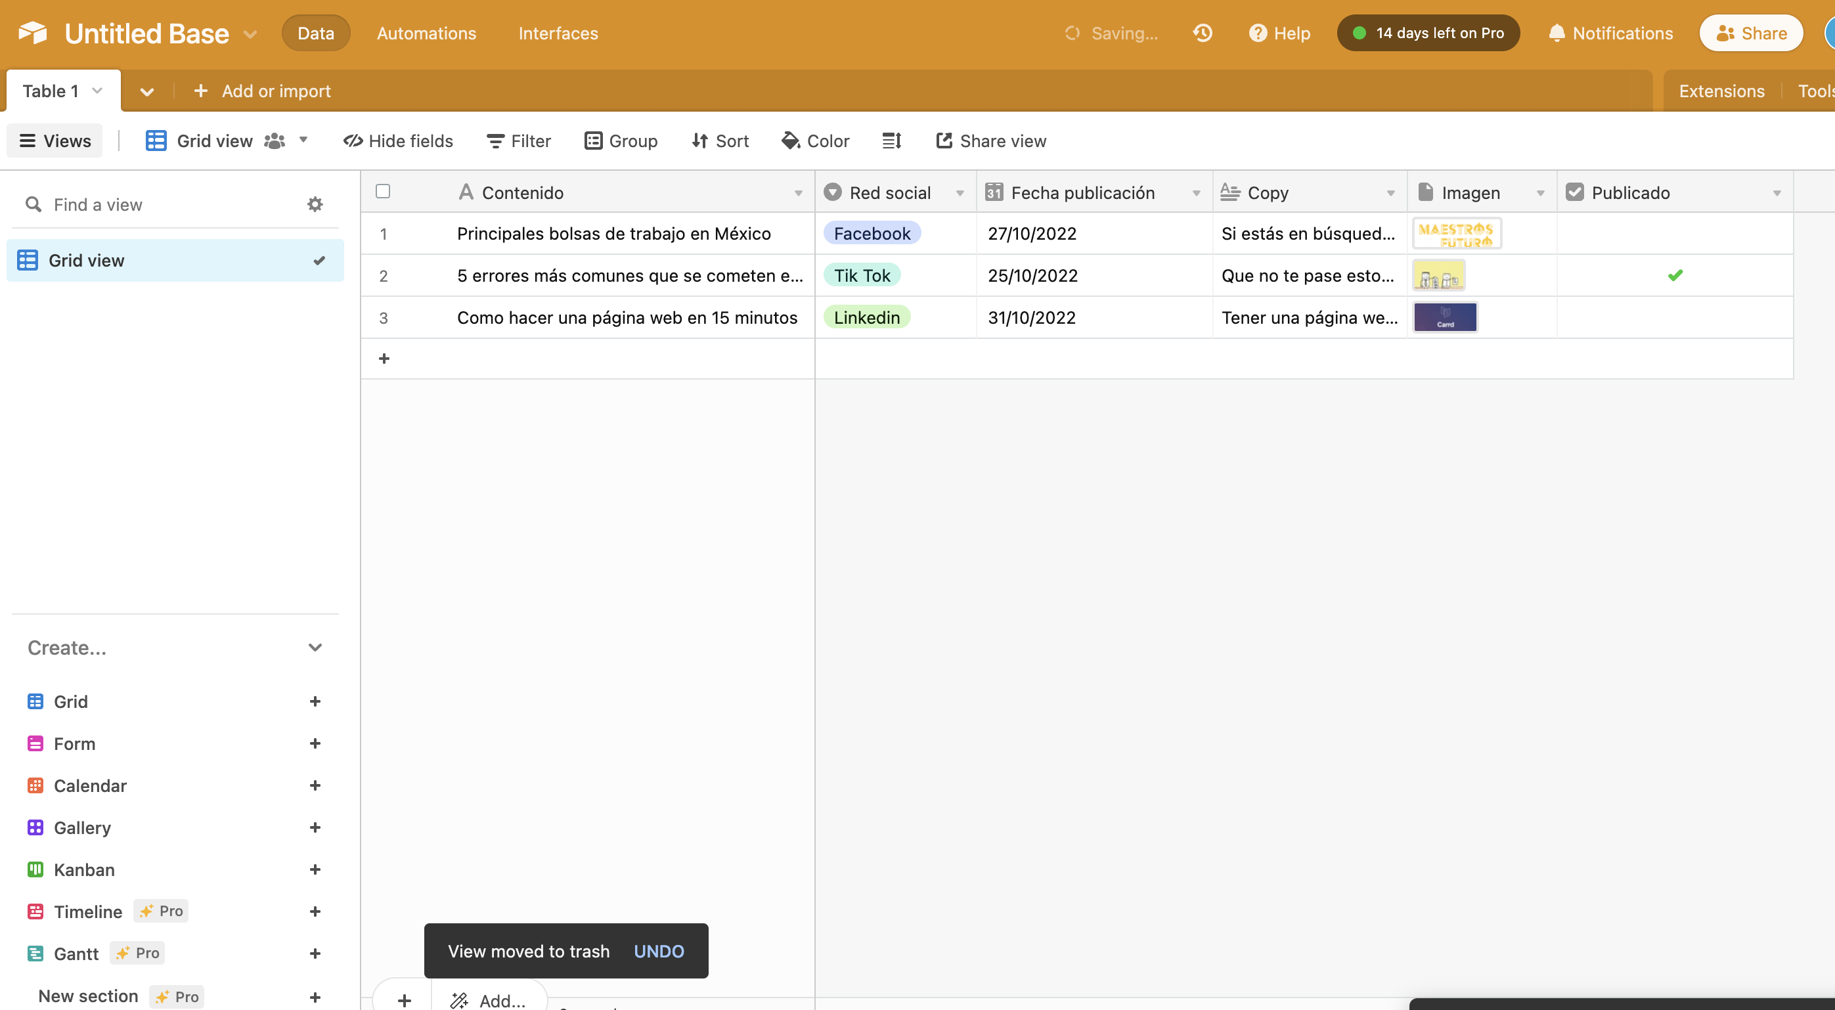Open view settings gear icon
The height and width of the screenshot is (1010, 1835).
pos(315,204)
